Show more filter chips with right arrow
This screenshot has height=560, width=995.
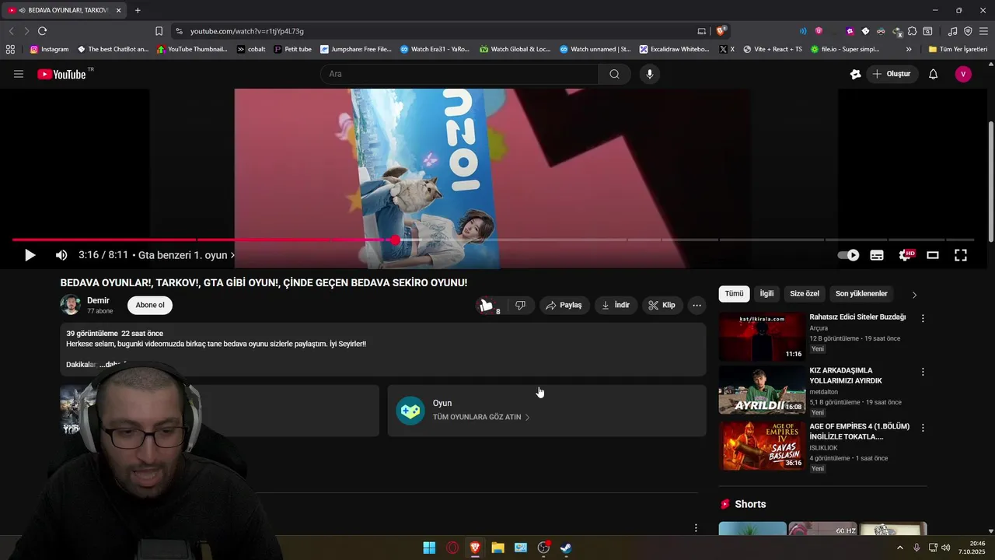pos(914,295)
